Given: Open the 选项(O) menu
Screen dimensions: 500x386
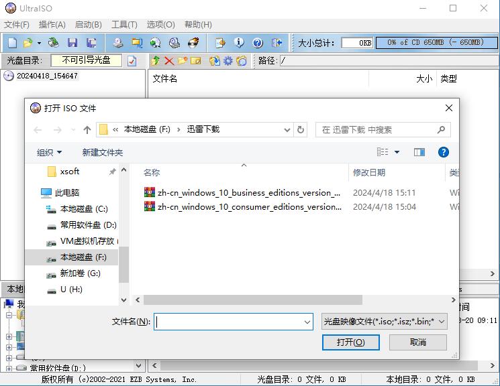Looking at the screenshot, I should pyautogui.click(x=160, y=25).
